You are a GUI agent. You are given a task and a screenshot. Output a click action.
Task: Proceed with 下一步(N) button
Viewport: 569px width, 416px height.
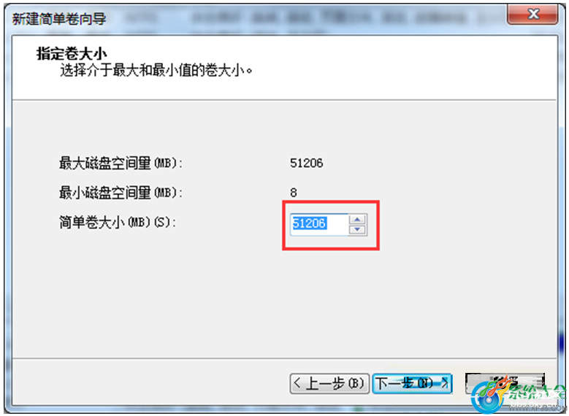point(412,383)
